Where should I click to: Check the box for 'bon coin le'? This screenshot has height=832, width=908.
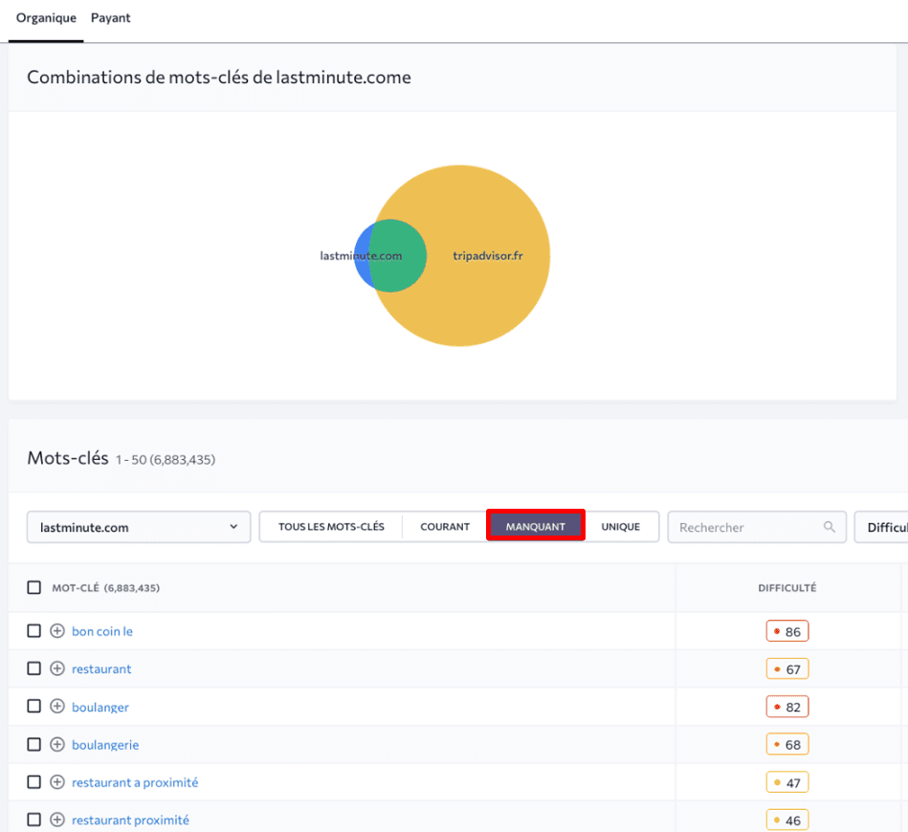[34, 630]
